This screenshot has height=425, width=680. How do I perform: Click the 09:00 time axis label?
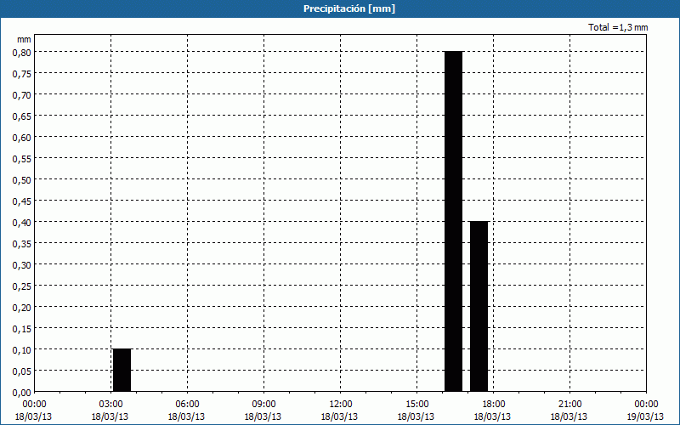[263, 405]
